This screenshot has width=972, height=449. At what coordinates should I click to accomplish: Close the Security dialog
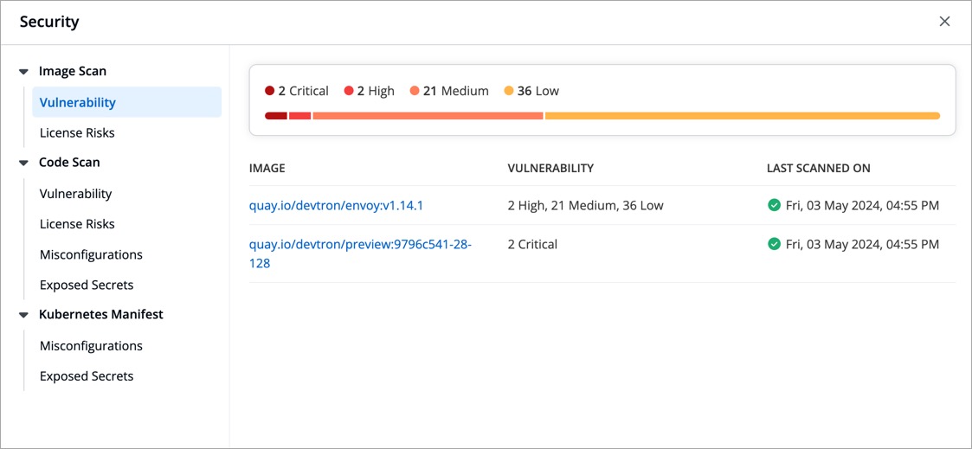944,22
